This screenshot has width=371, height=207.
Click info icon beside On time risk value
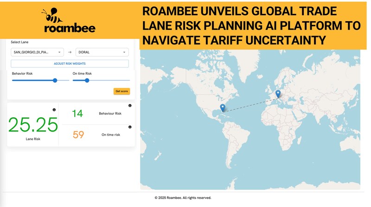[130, 127]
